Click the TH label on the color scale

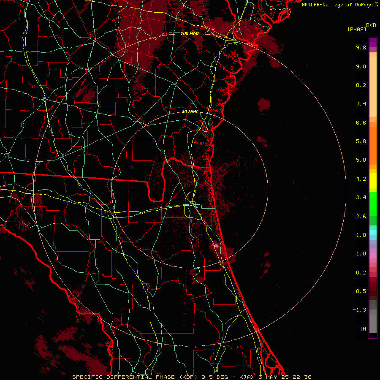pos(363,329)
